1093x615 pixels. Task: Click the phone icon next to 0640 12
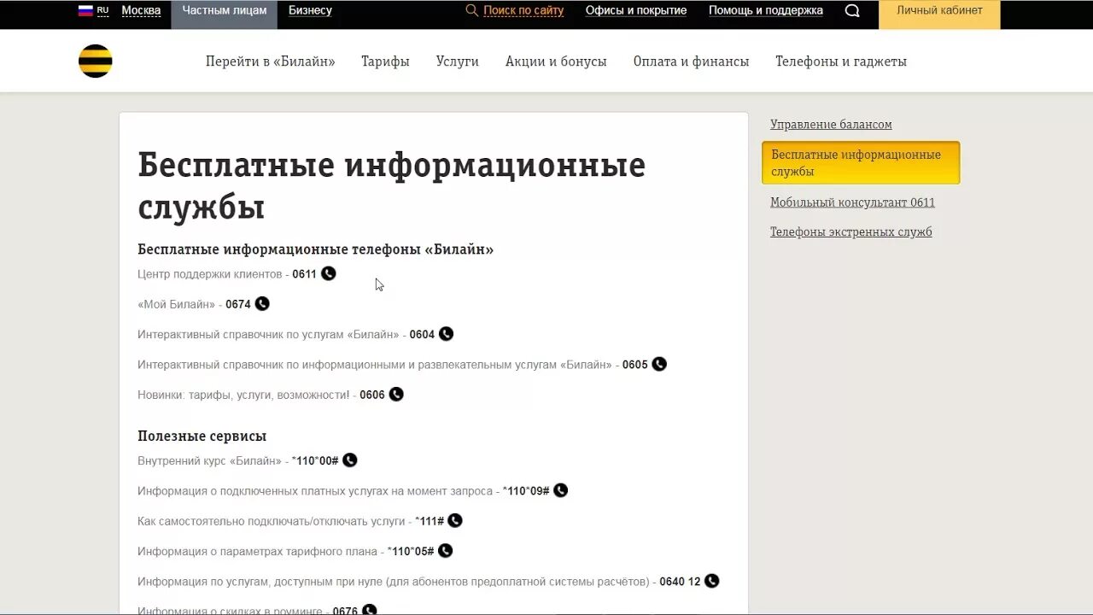coord(711,581)
